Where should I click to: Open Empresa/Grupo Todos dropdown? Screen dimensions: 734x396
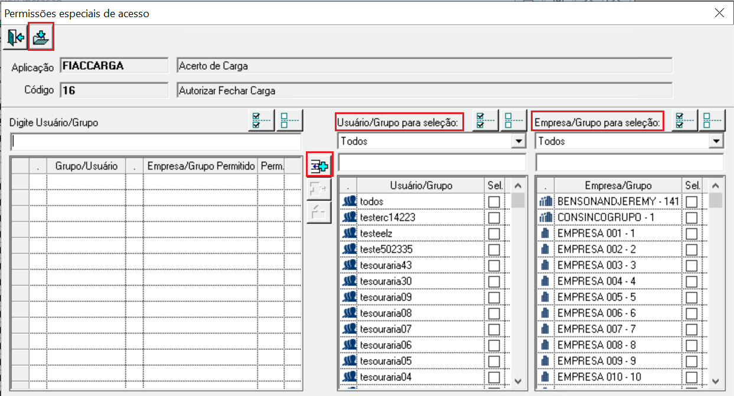pyautogui.click(x=717, y=141)
